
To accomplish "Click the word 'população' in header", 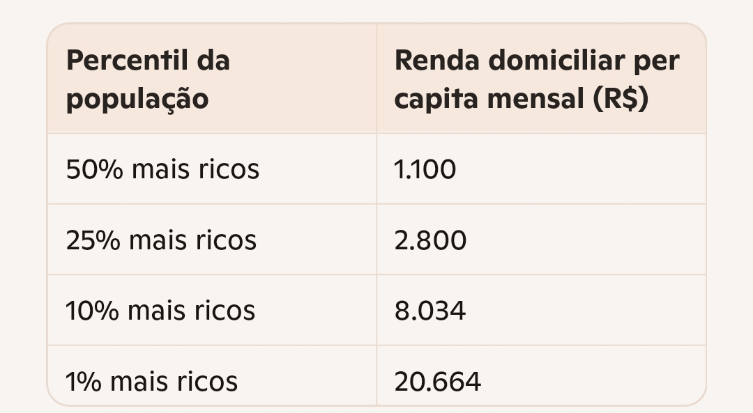I will tap(137, 100).
